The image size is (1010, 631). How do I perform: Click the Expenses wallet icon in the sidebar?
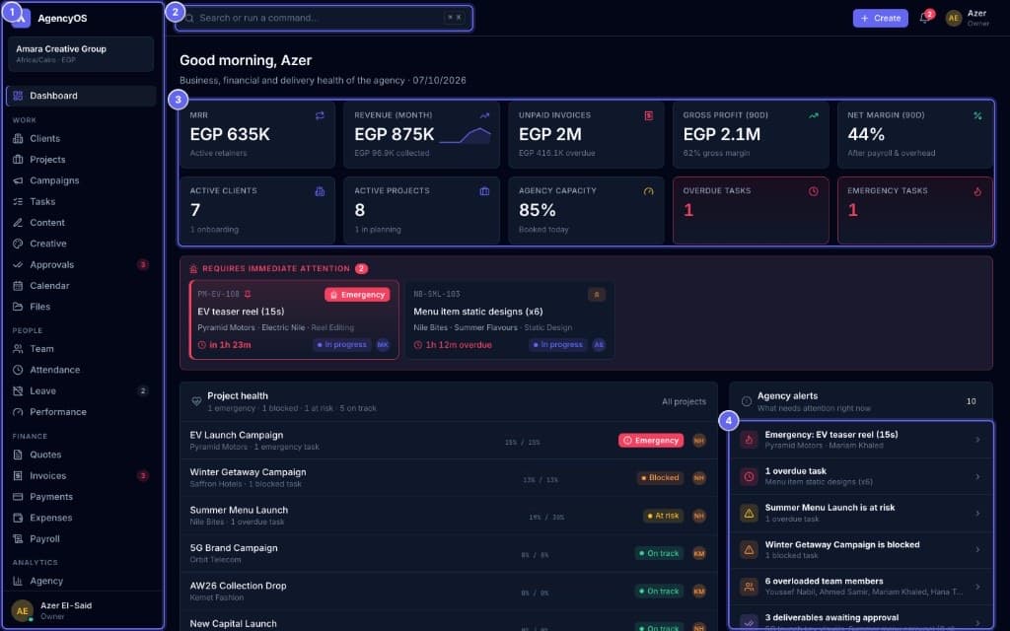18,518
